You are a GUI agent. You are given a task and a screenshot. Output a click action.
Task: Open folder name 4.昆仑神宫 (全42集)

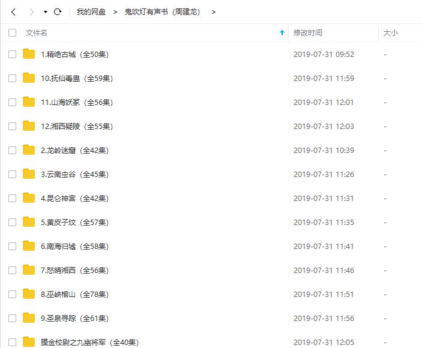(x=75, y=198)
